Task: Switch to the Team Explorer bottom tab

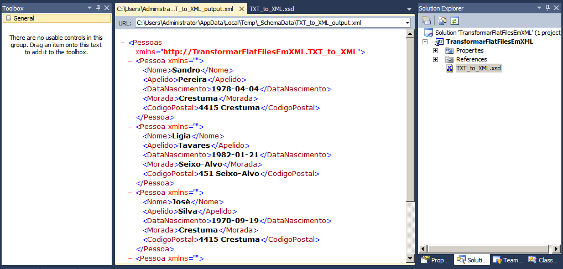Action: (x=508, y=260)
